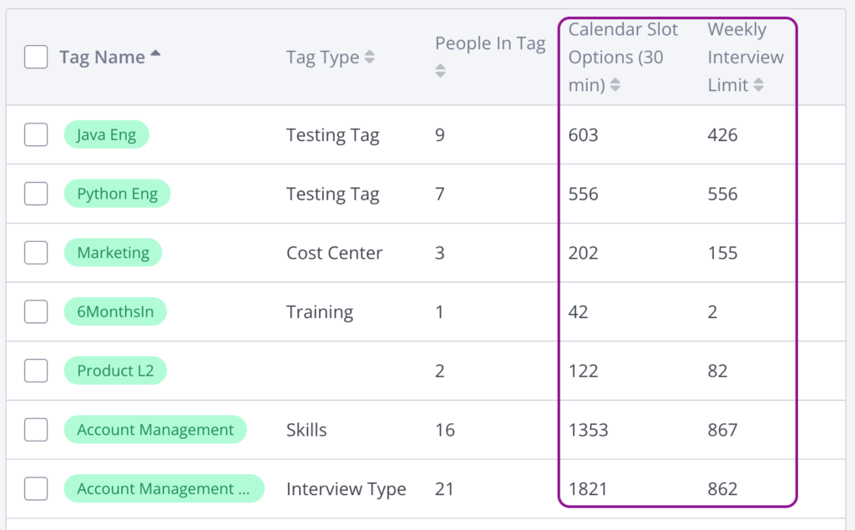The height and width of the screenshot is (530, 855).
Task: Click People In Tag sort arrows
Action: pyautogui.click(x=440, y=71)
